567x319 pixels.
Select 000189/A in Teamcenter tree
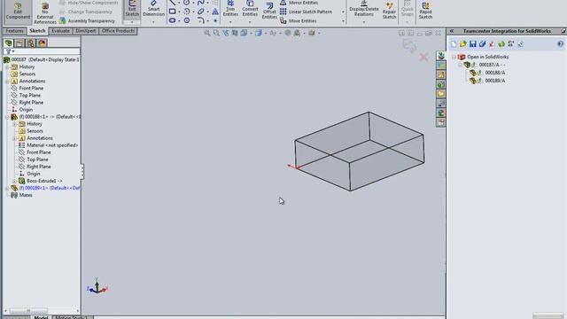[495, 81]
